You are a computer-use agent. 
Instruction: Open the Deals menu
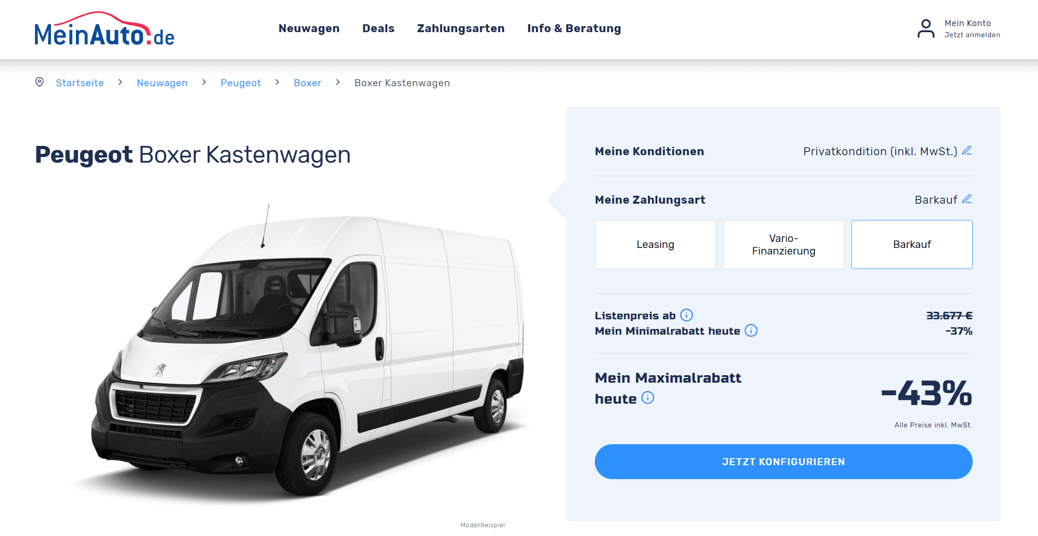[378, 28]
